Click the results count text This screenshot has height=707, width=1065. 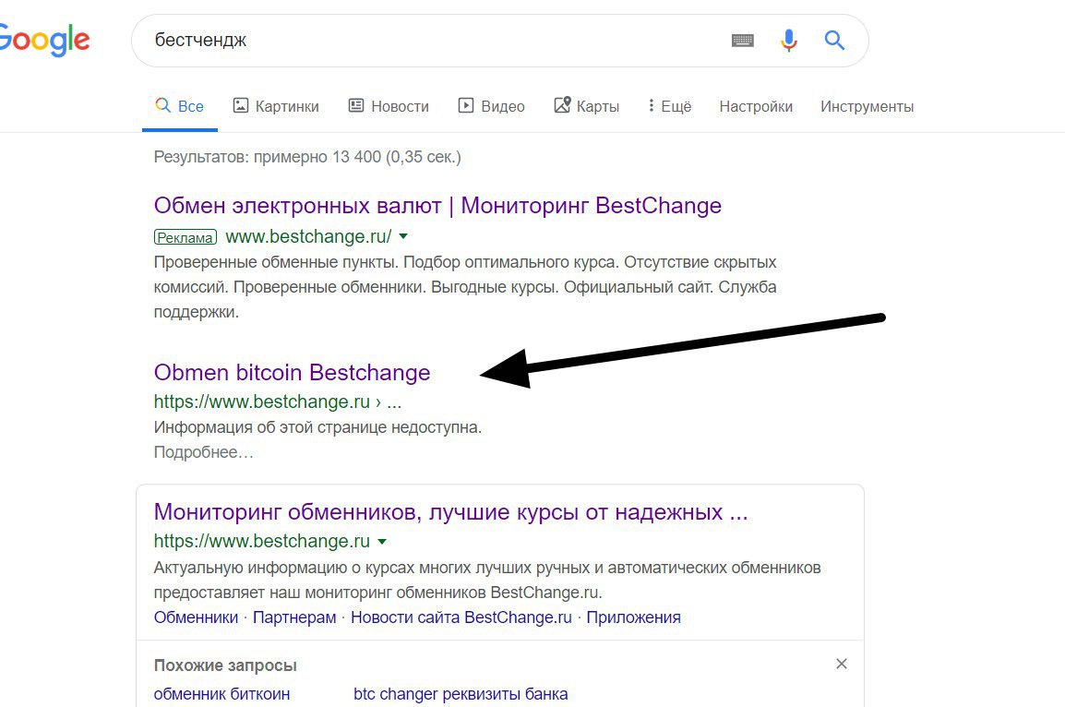[307, 157]
